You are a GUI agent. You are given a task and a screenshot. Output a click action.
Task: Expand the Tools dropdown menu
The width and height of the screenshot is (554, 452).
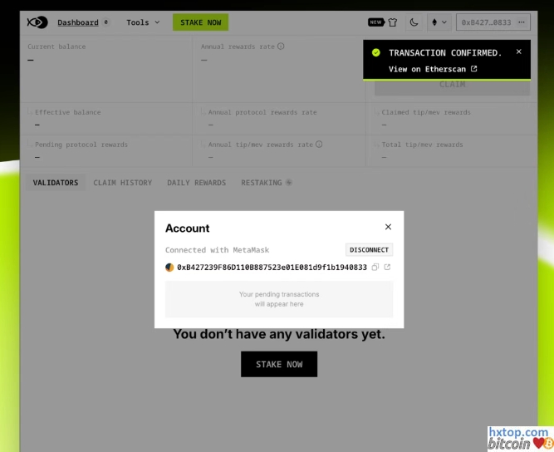click(143, 22)
